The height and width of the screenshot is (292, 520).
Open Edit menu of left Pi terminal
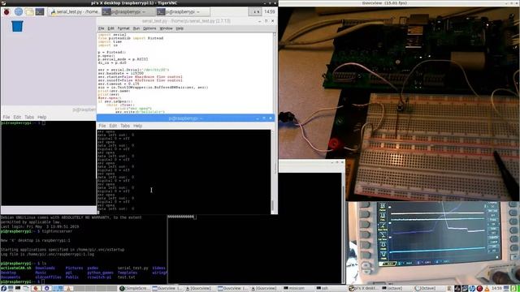[x=17, y=117]
